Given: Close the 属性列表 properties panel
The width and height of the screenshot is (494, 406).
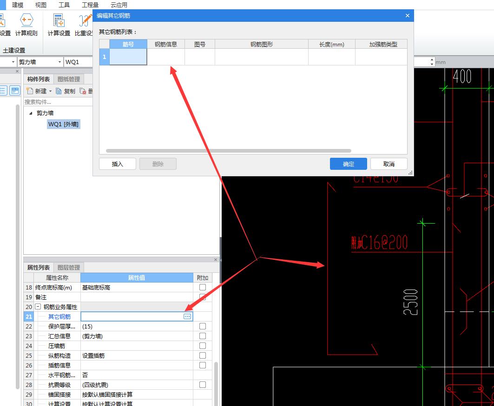Looking at the screenshot, I should point(216,259).
